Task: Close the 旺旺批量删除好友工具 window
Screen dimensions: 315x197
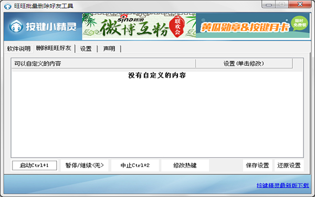Action: coord(300,4)
